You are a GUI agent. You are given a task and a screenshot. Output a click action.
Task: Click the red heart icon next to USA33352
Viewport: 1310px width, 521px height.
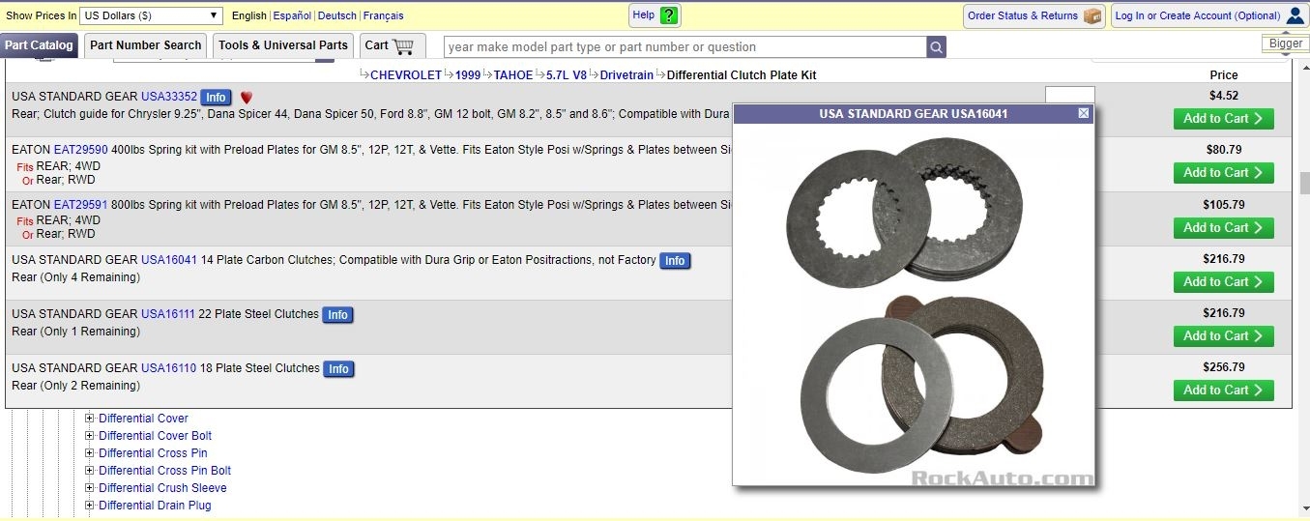pos(246,98)
